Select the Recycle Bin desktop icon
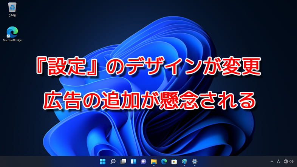This screenshot has height=167, width=297. [12, 9]
